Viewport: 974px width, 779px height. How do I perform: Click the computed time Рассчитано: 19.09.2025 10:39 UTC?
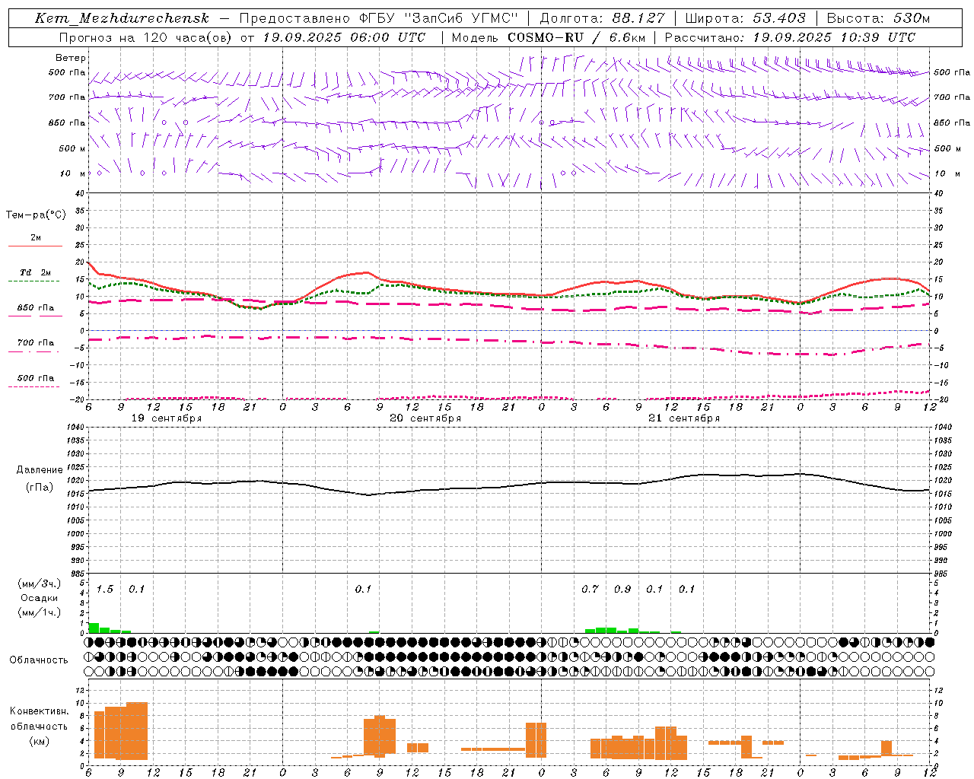tap(790, 37)
